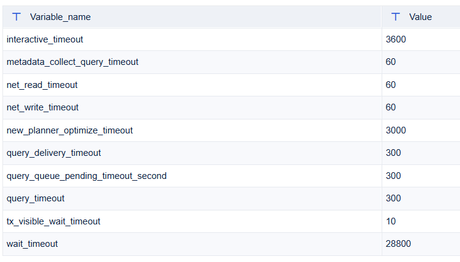Click the text type icon beside Variable_name

coord(16,17)
